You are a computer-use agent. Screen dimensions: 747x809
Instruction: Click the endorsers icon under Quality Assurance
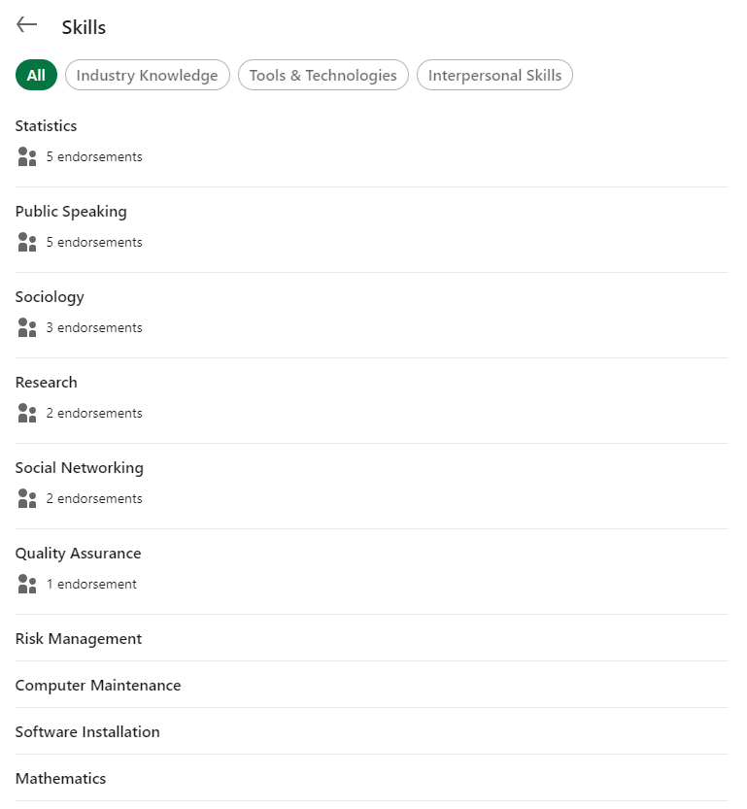pyautogui.click(x=27, y=585)
